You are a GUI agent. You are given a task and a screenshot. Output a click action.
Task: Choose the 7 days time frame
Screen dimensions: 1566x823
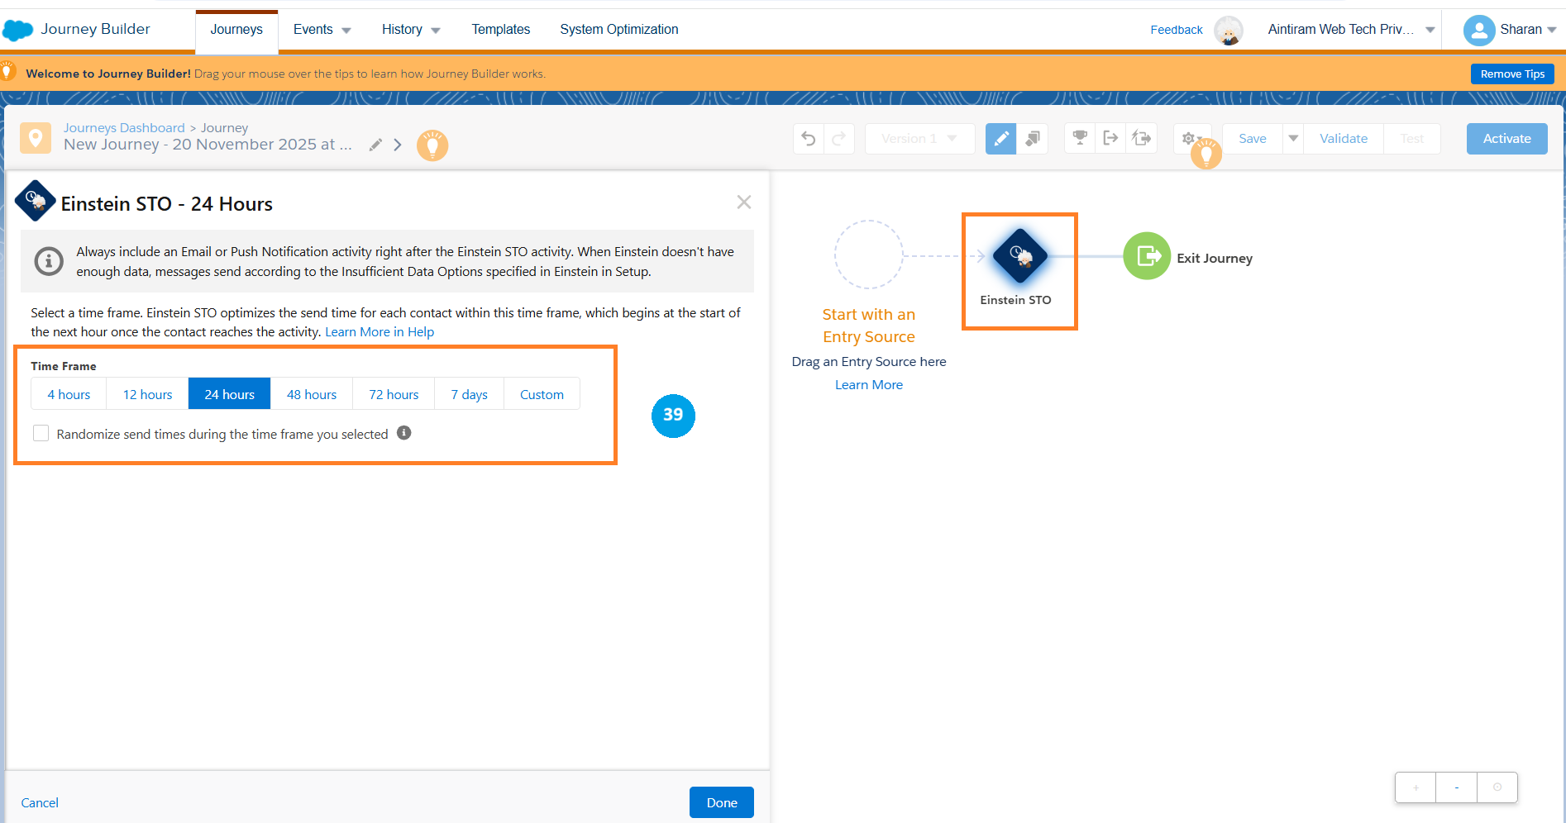[469, 394]
